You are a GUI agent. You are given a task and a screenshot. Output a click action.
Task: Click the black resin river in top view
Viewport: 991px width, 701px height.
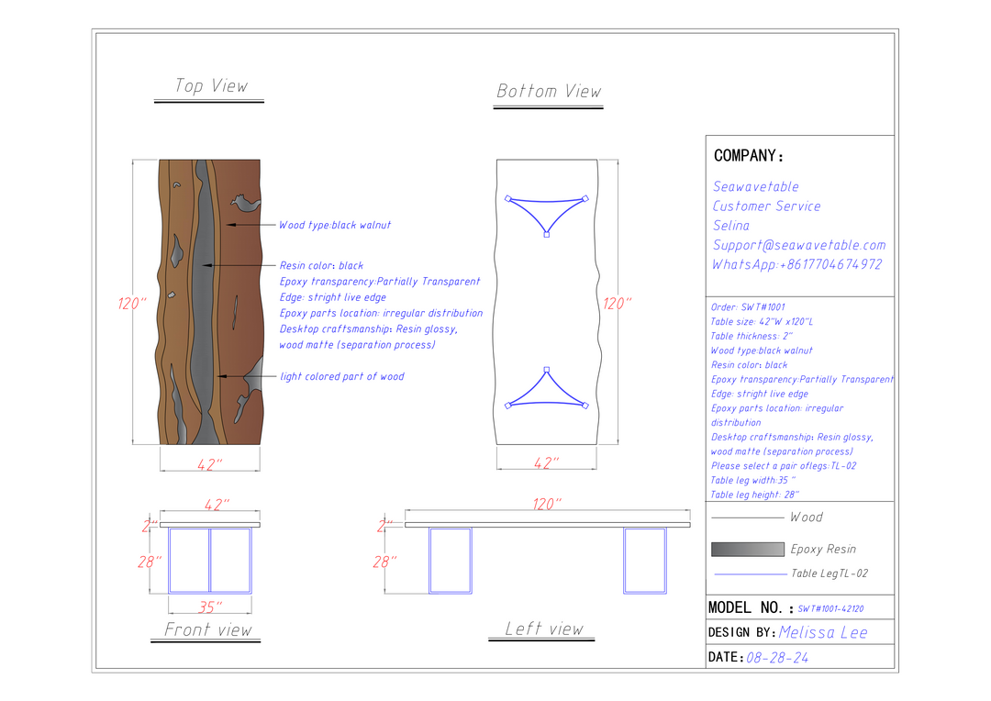(206, 275)
